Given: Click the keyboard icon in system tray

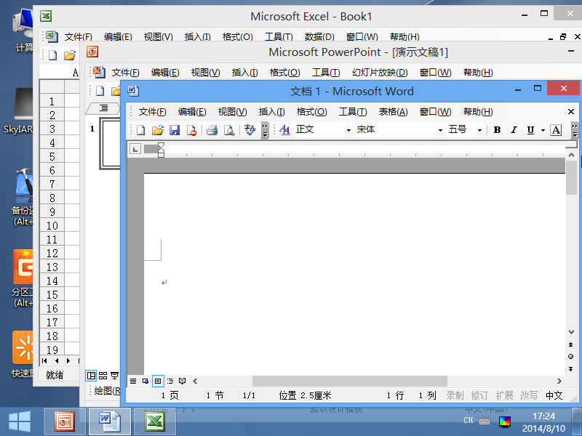Looking at the screenshot, I should tap(485, 421).
